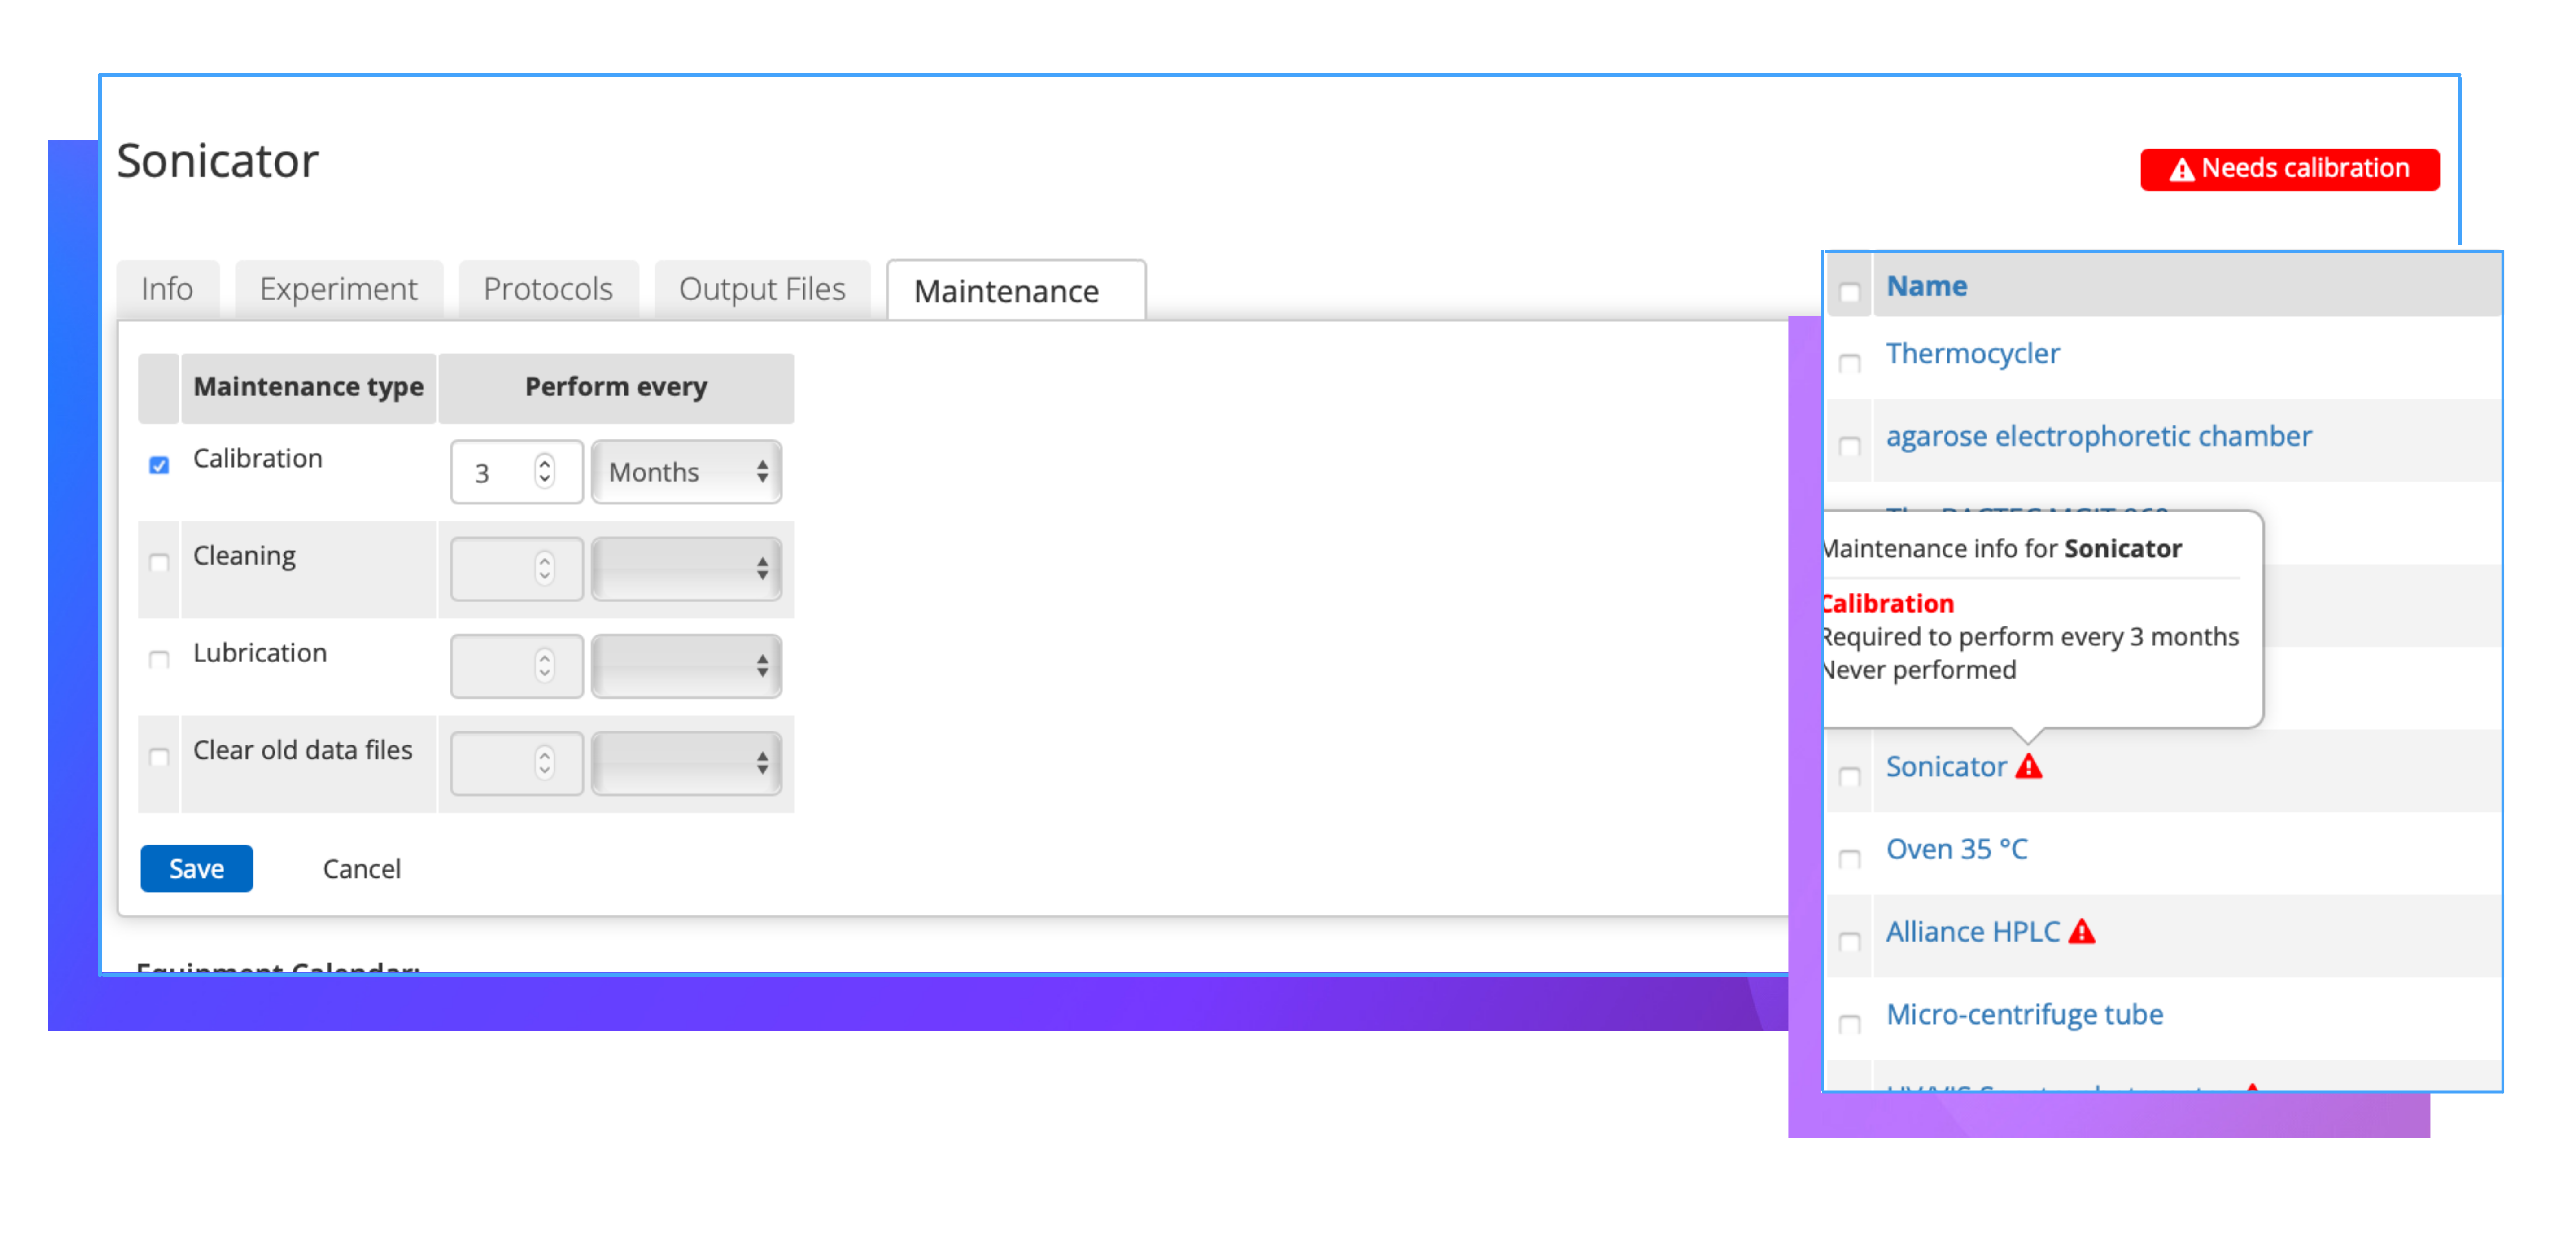2576x1235 pixels.
Task: Open the Cleaning interval unit dropdown
Action: 687,569
